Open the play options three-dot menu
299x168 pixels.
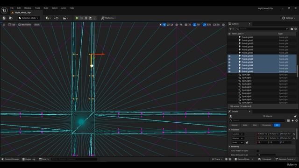click(x=95, y=18)
